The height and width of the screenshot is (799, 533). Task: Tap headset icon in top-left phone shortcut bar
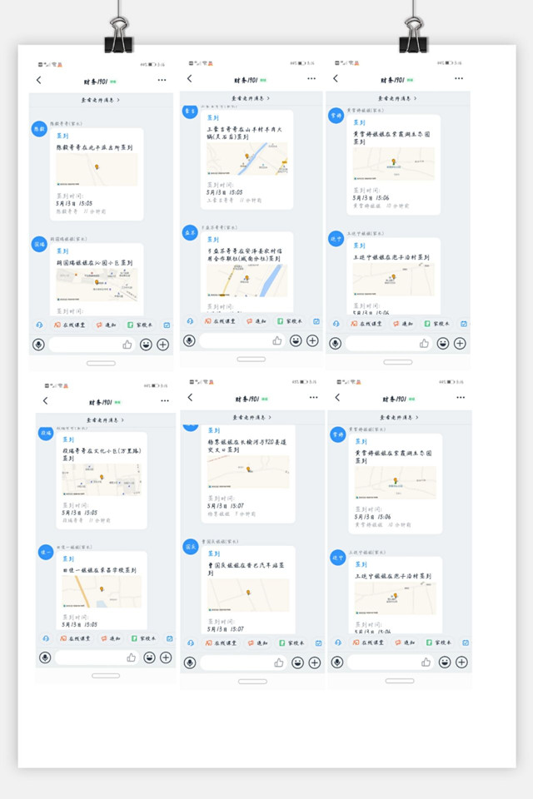39,325
